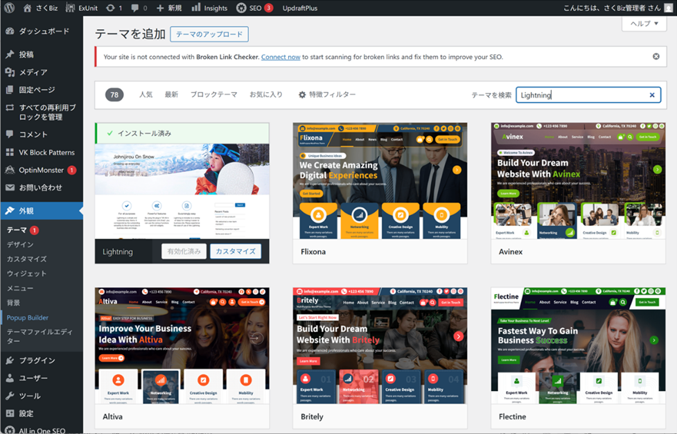
Task: Open the Flectine theme thumbnail
Action: (x=578, y=346)
